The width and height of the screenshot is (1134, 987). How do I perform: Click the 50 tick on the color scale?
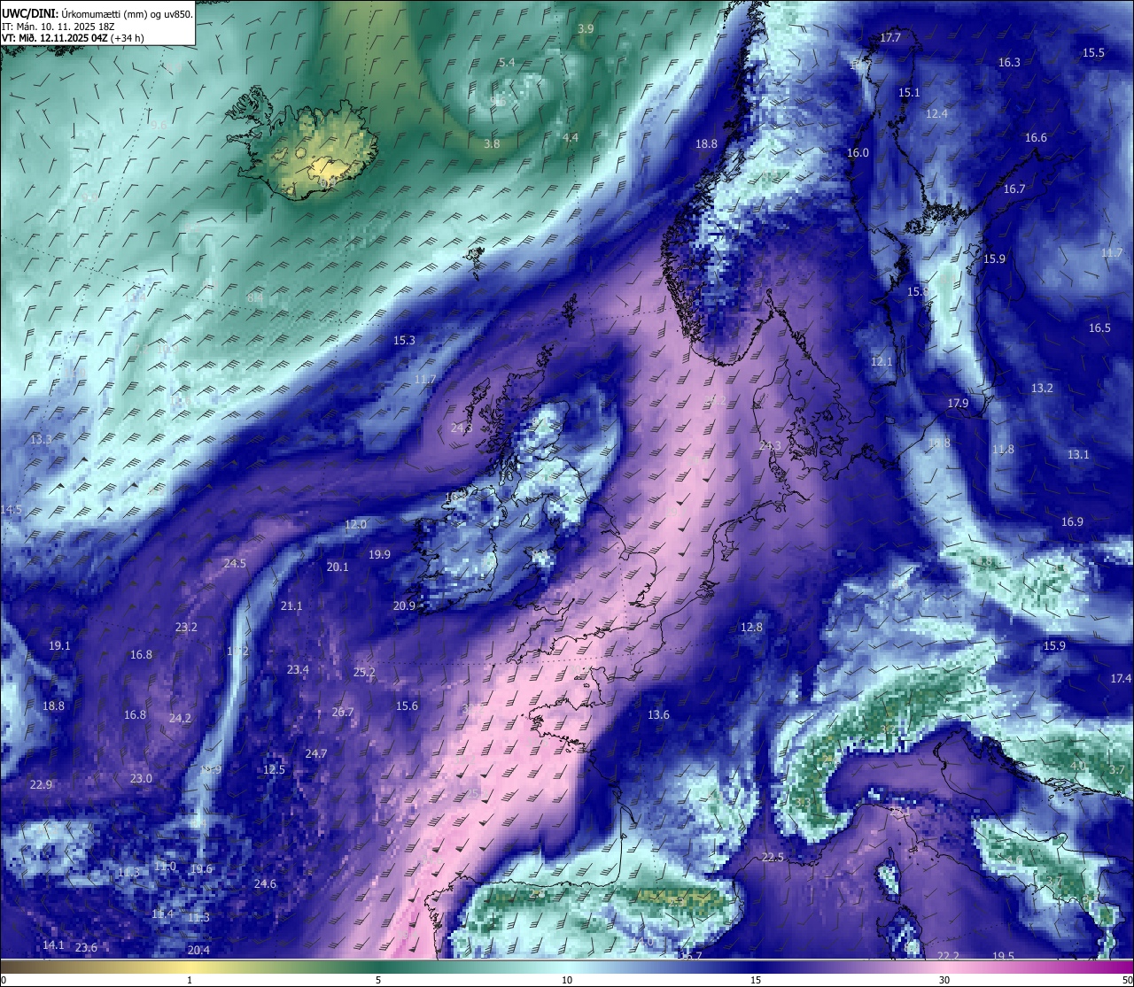point(1127,980)
